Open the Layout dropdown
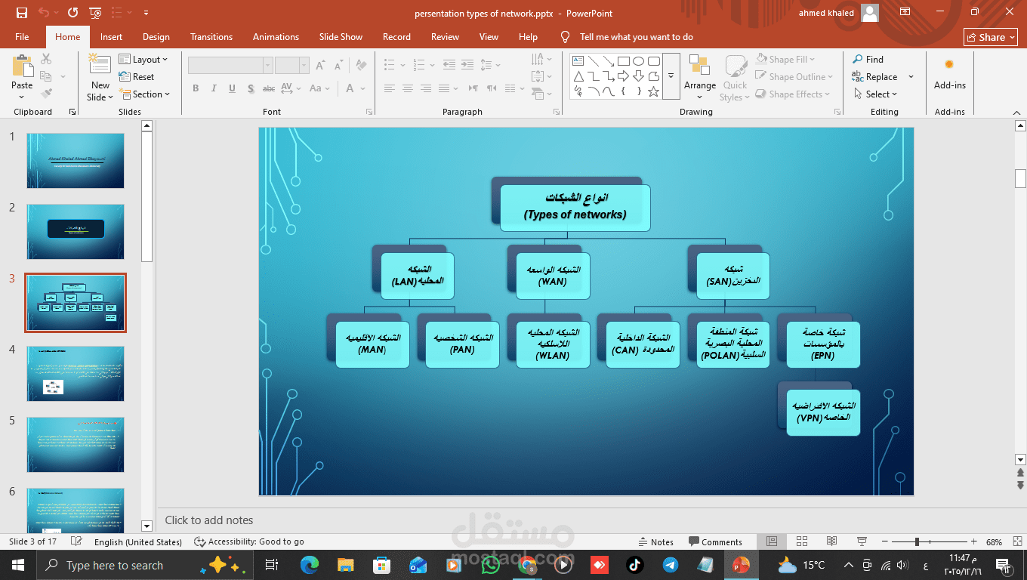The width and height of the screenshot is (1027, 580). [x=143, y=60]
